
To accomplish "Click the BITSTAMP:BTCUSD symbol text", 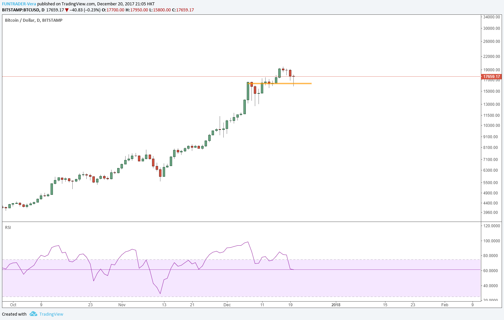I will tap(21, 10).
